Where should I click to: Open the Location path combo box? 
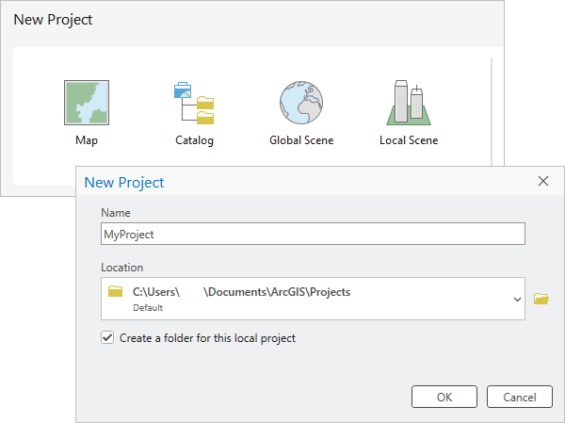[x=311, y=298]
